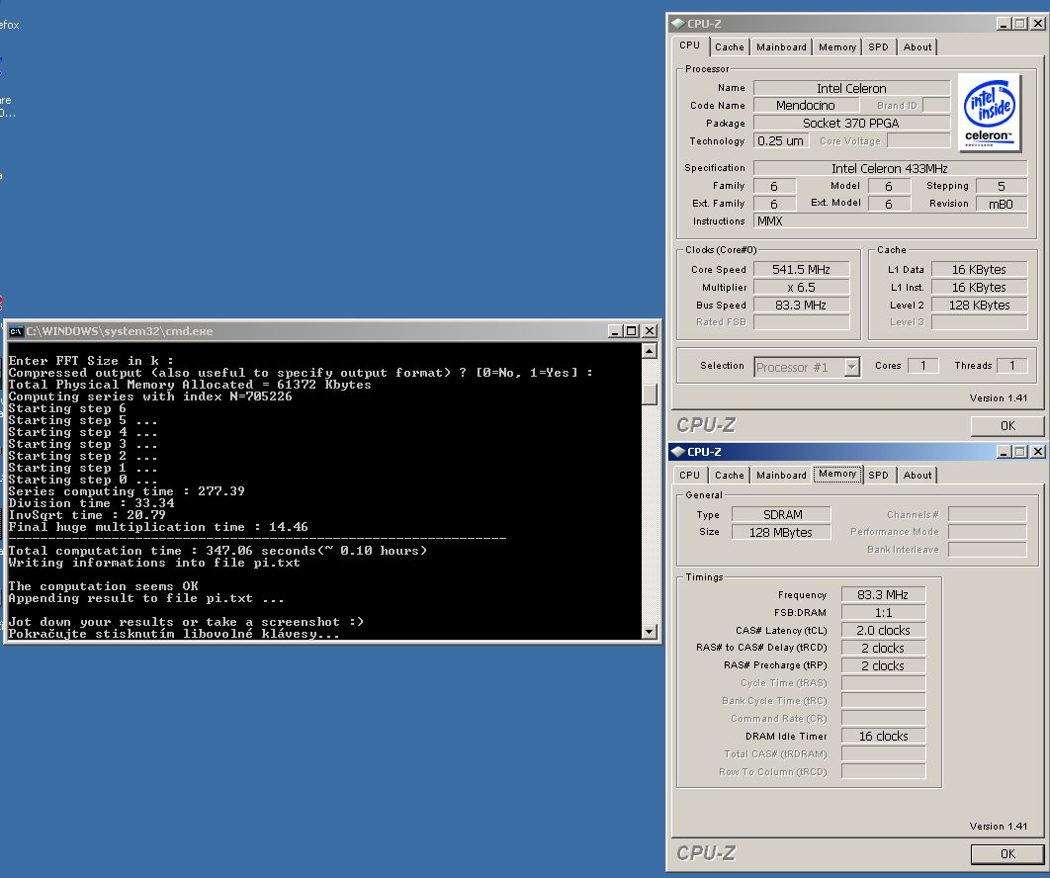The width and height of the screenshot is (1050, 878).
Task: Click the Stepping value '5'
Action: point(1002,186)
